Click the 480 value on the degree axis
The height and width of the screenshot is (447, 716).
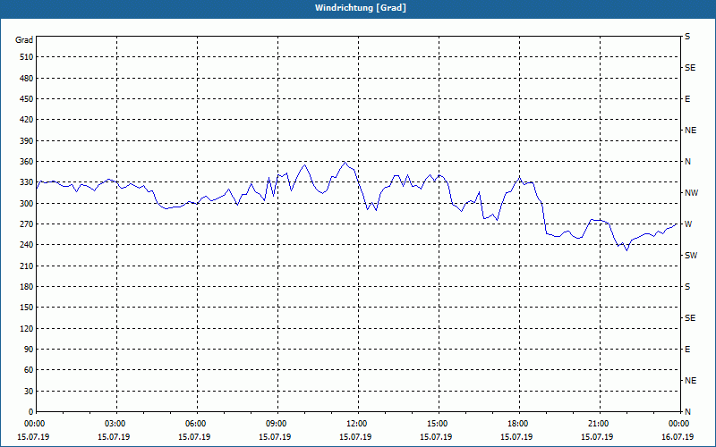[27, 79]
